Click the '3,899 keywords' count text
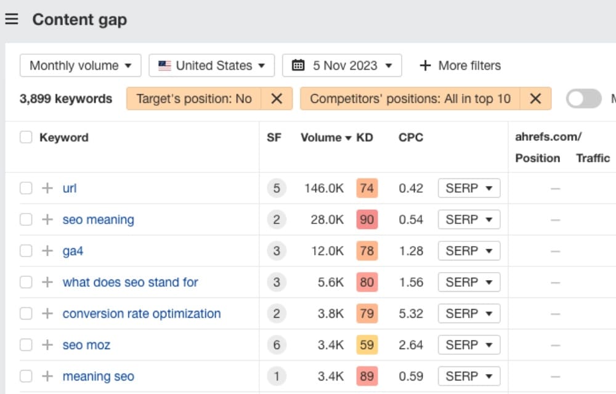 tap(66, 98)
